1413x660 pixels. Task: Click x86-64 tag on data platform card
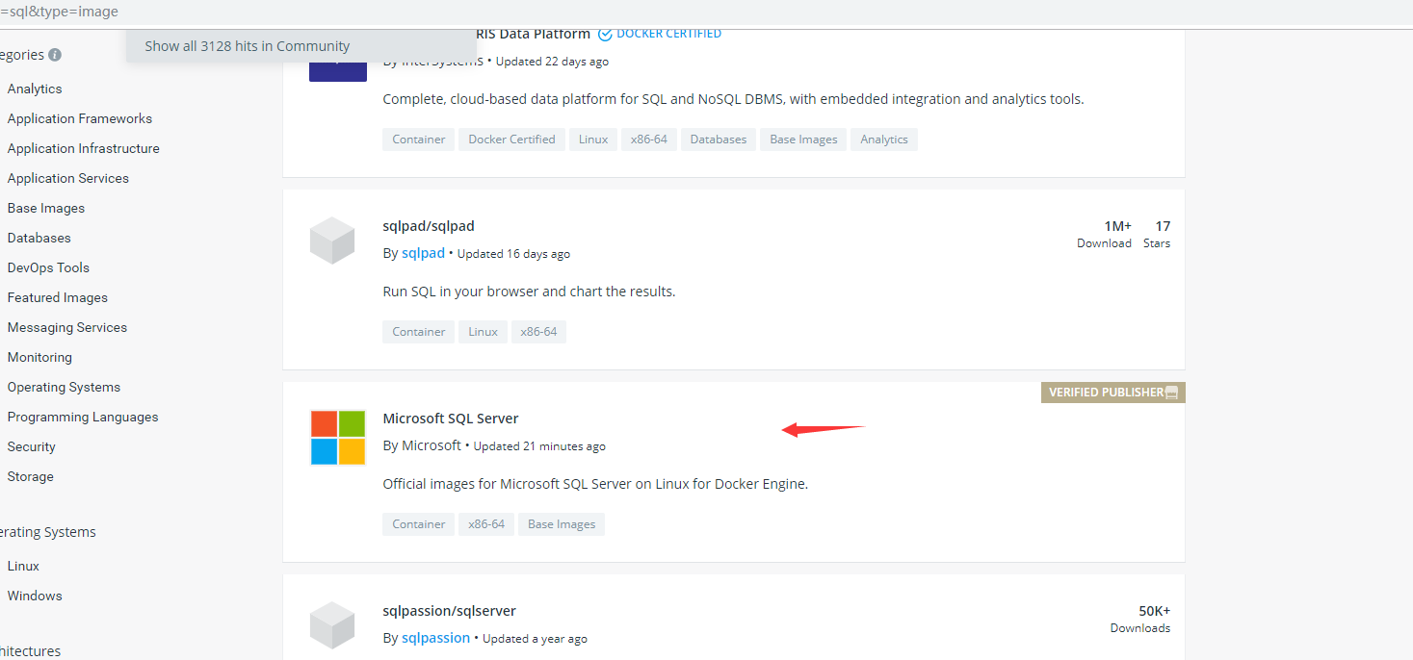(649, 140)
